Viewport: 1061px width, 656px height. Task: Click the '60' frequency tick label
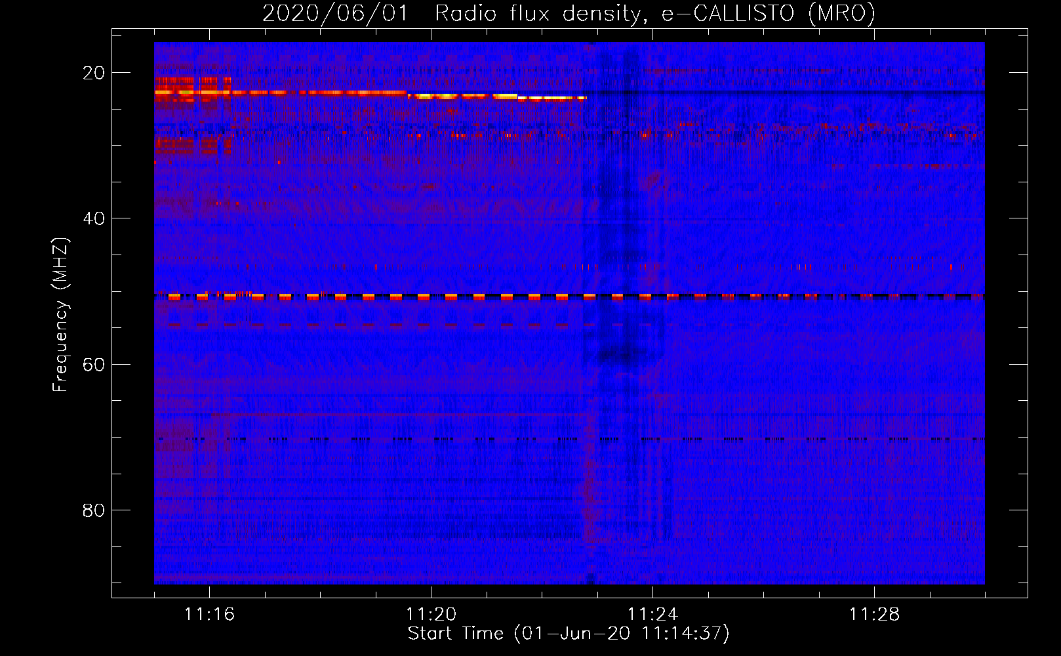[94, 364]
